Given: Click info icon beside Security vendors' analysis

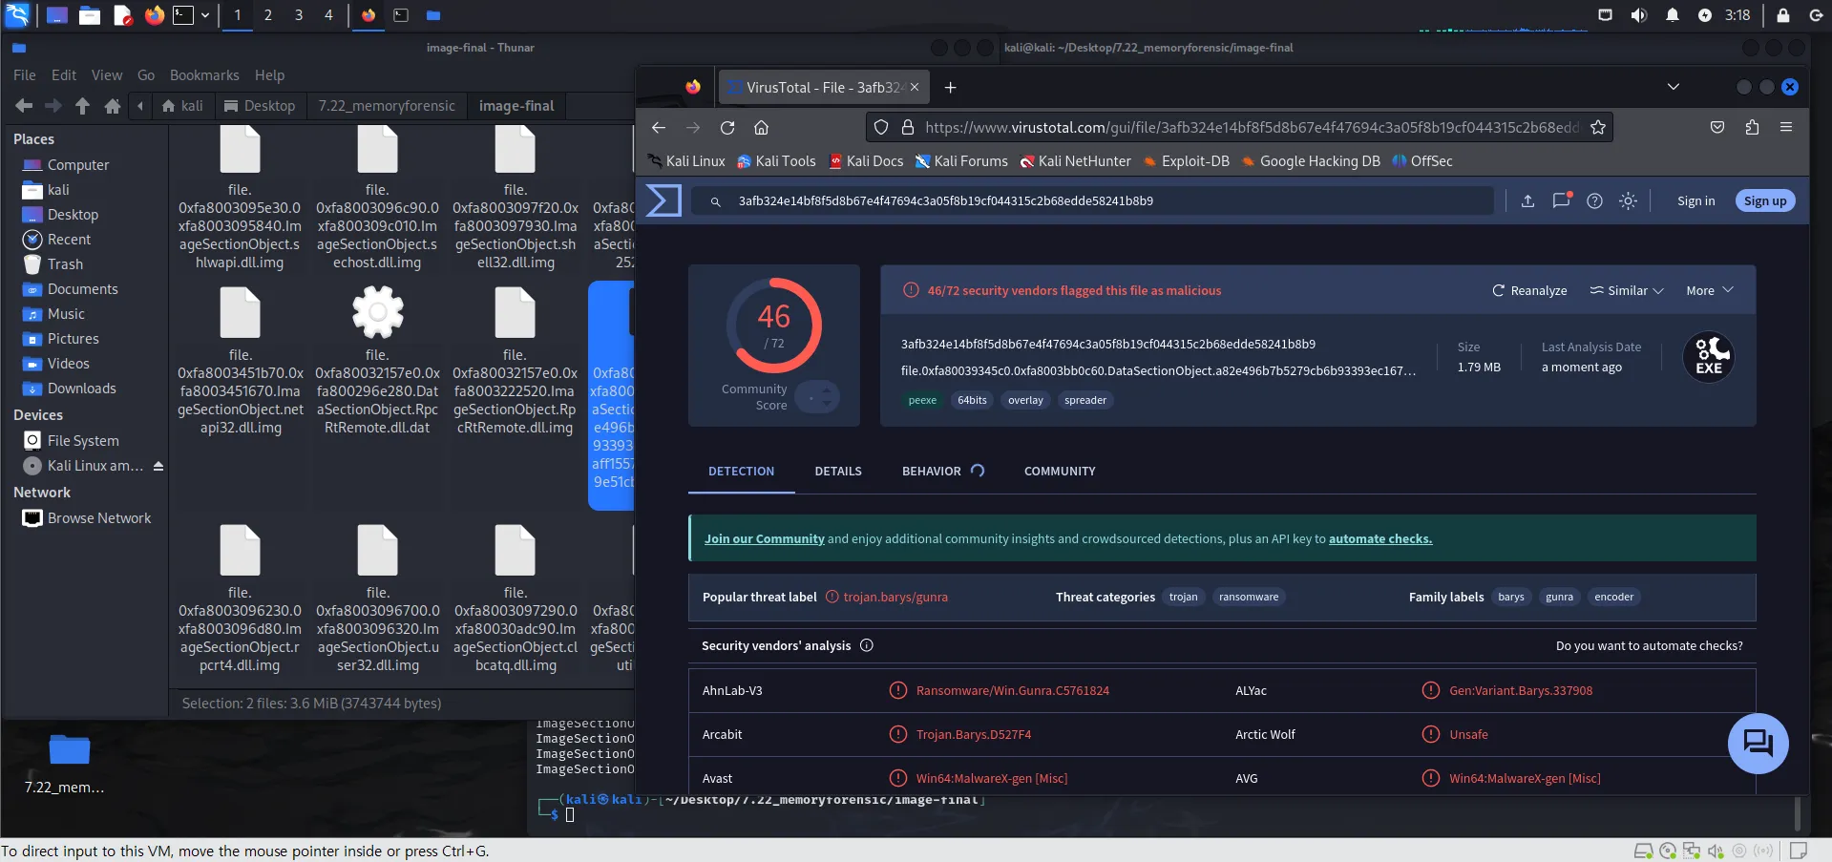Looking at the screenshot, I should point(867,645).
